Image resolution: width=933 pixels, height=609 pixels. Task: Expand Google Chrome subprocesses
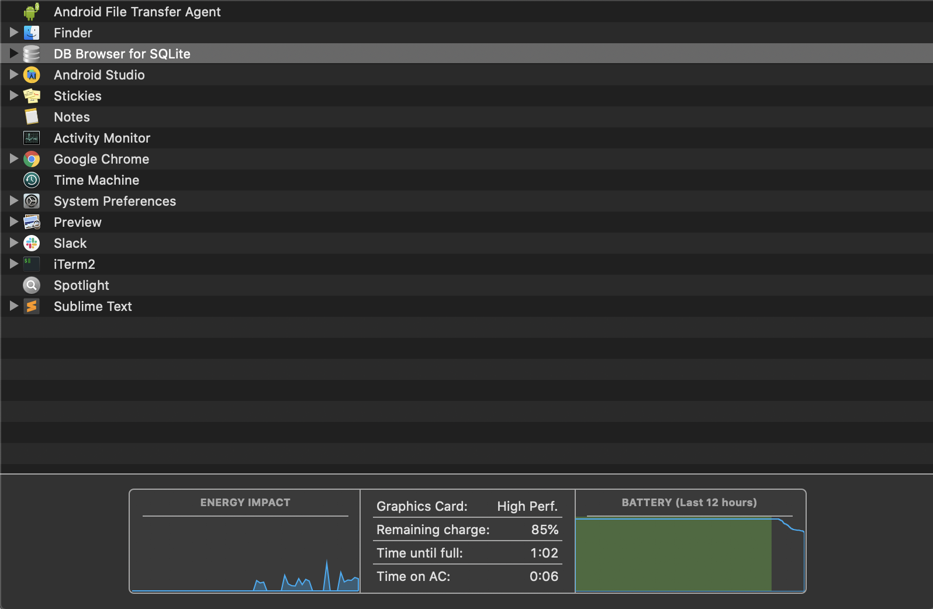point(14,159)
